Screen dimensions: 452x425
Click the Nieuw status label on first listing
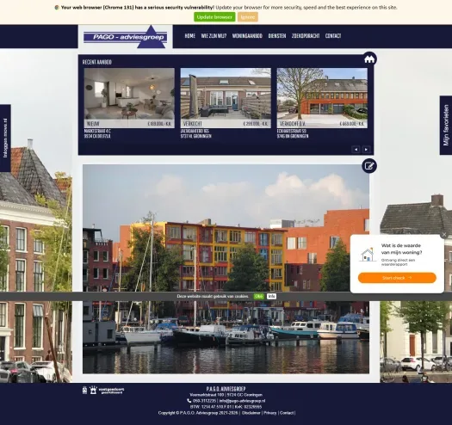click(x=93, y=124)
